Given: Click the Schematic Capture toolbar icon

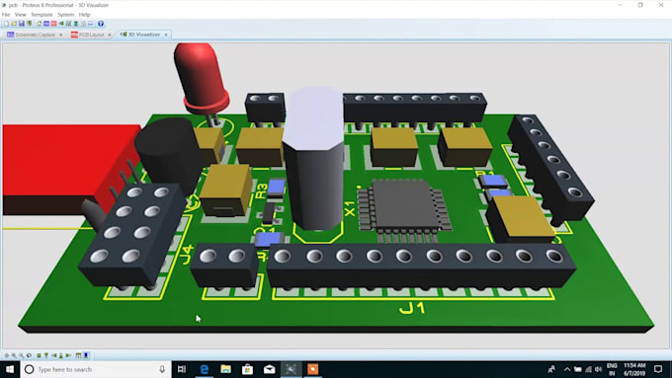Looking at the screenshot, I should [x=46, y=24].
